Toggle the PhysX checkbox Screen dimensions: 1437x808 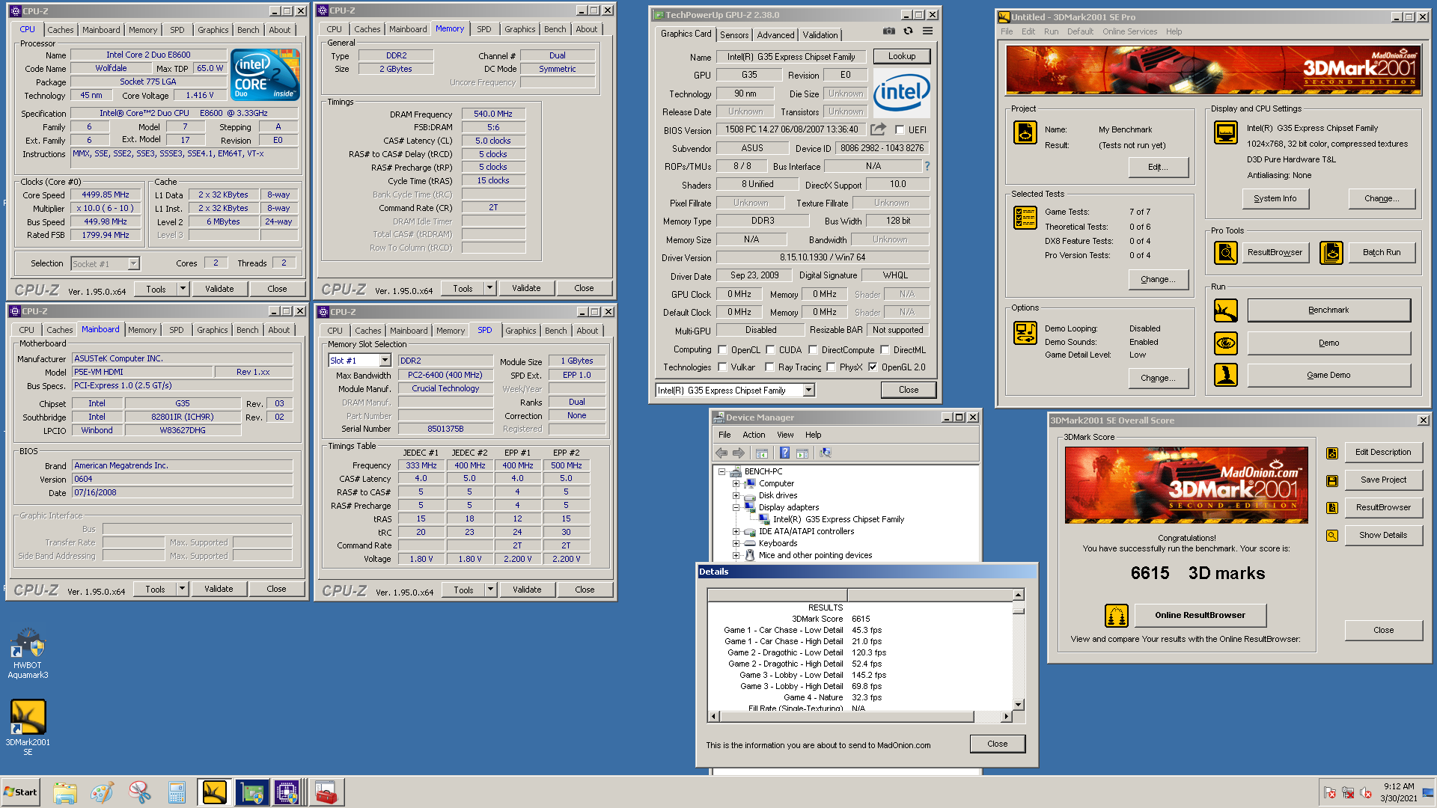831,367
